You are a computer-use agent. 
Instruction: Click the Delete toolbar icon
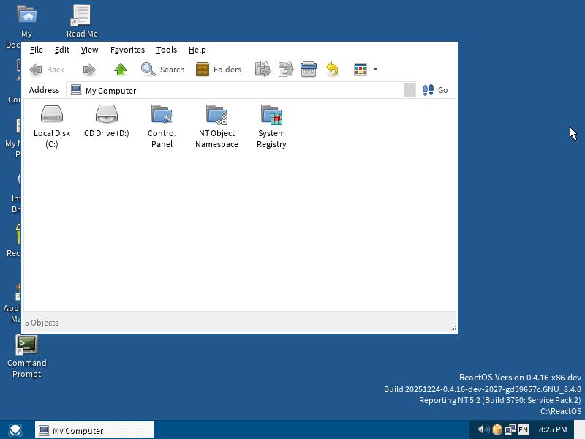(309, 70)
